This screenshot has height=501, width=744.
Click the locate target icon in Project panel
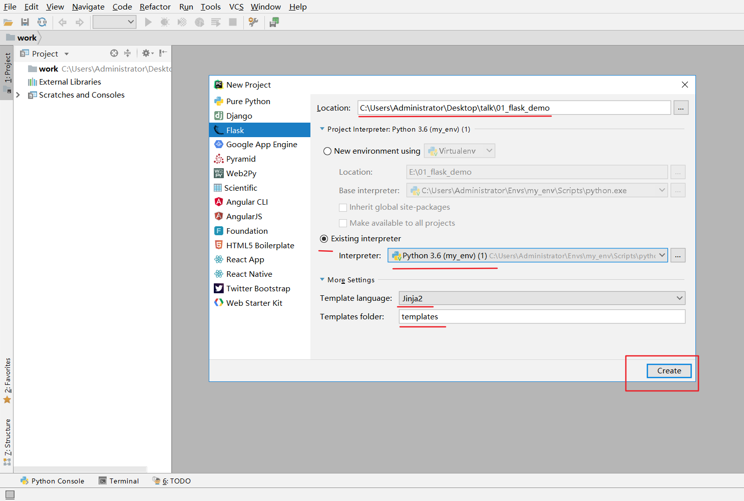[x=114, y=53]
